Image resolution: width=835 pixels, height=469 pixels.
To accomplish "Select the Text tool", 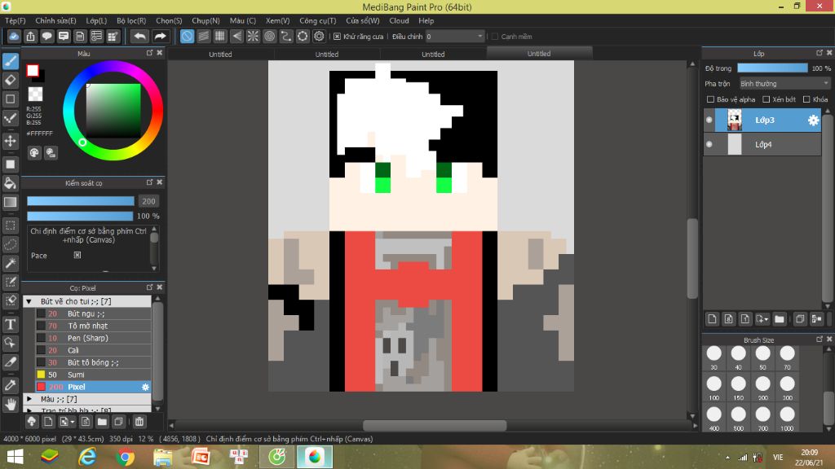I will tap(10, 324).
